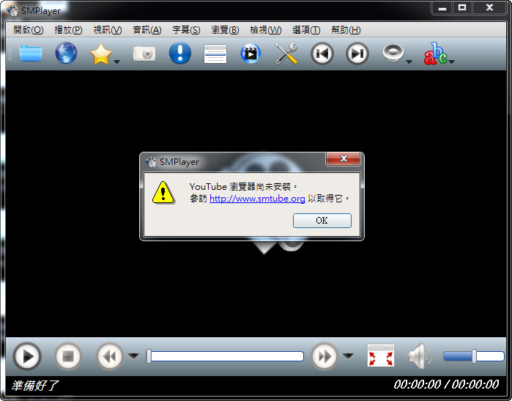
Task: Go to previous track in the toolbar
Action: pos(322,54)
